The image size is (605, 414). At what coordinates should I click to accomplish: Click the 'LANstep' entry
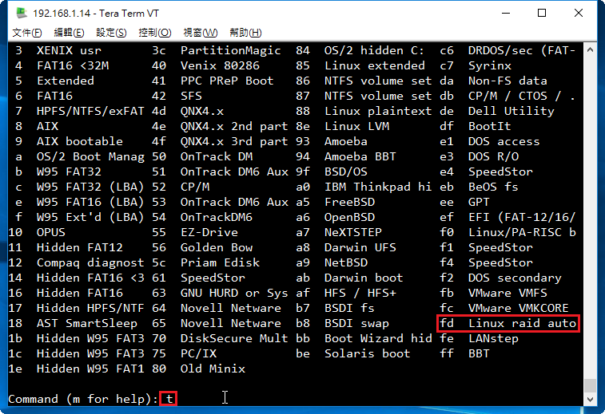point(493,338)
